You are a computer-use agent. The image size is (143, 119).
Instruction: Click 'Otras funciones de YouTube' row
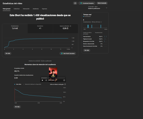click(x=95, y=46)
